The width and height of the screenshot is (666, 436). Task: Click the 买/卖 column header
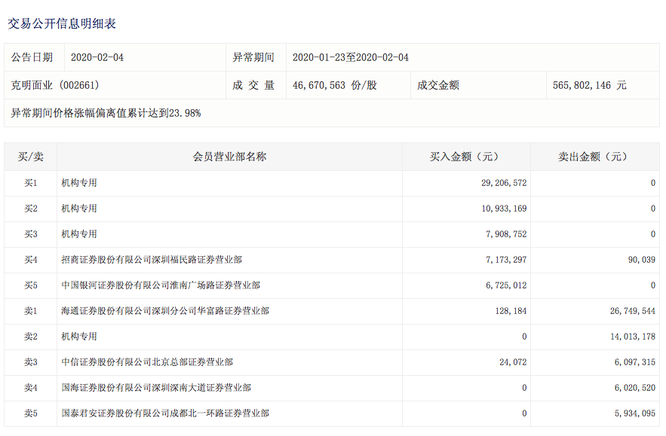pos(30,157)
